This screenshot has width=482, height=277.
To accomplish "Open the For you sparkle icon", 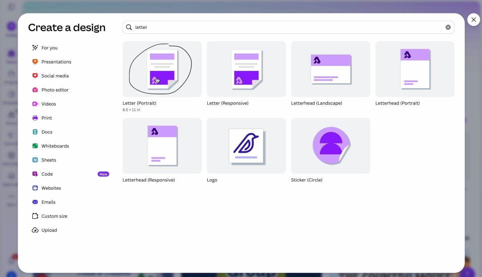I will [x=35, y=48].
